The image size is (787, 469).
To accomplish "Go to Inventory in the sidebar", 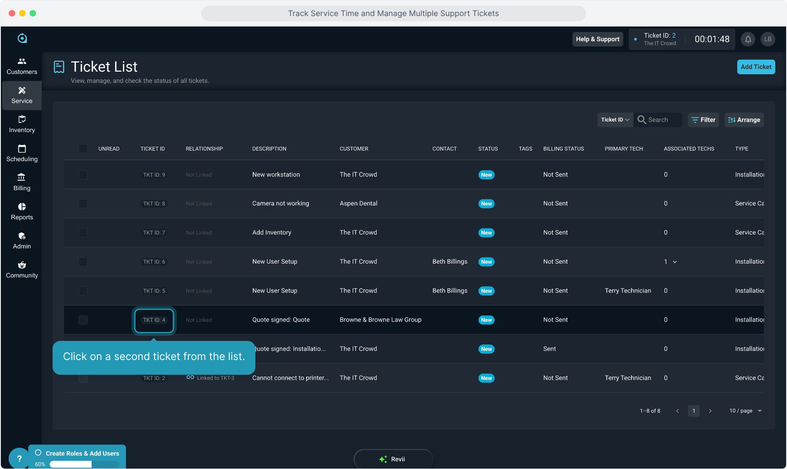I will coord(22,124).
